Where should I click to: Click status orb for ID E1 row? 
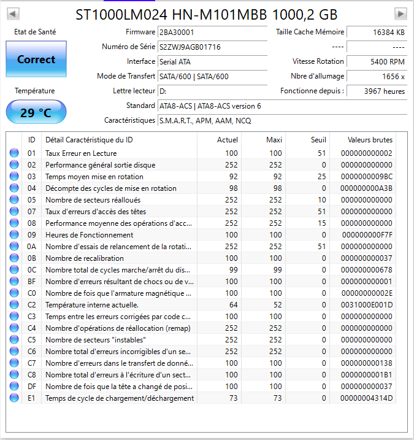(x=14, y=398)
